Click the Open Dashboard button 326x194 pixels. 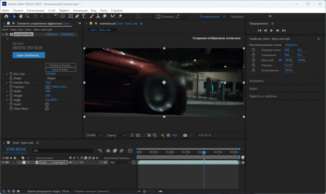[x=28, y=55]
